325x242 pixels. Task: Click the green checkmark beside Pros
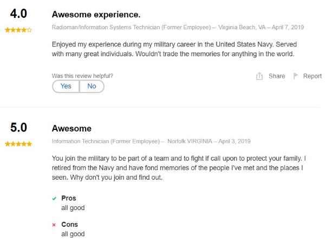pyautogui.click(x=54, y=199)
